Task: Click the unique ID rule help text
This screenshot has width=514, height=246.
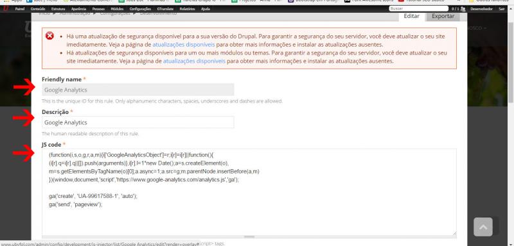Action: (x=163, y=101)
